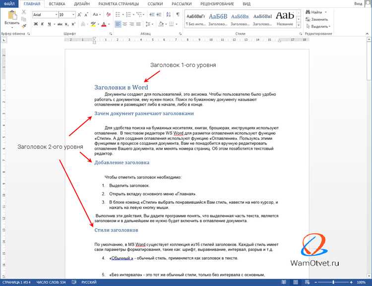Click the Format Painter brush icon
The width and height of the screenshot is (372, 286).
pos(24,26)
